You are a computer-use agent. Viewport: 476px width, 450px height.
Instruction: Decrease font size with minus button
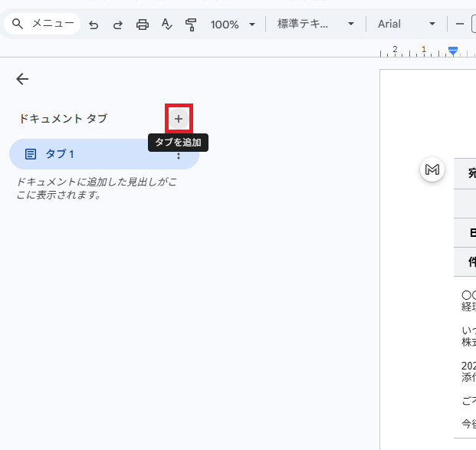[460, 24]
